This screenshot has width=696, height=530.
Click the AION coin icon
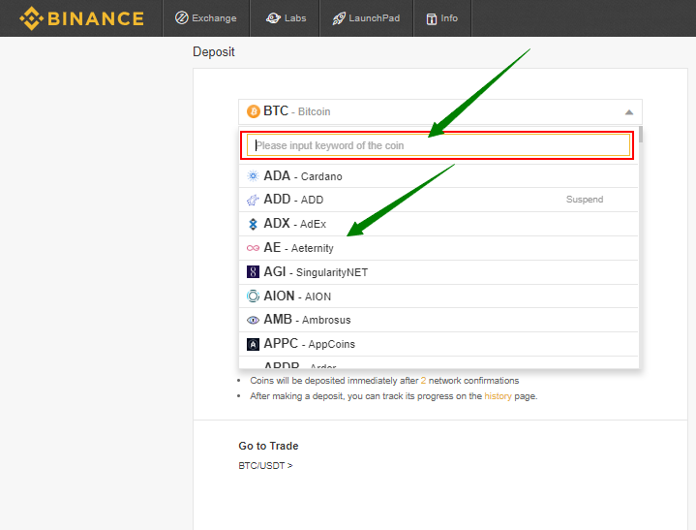253,296
